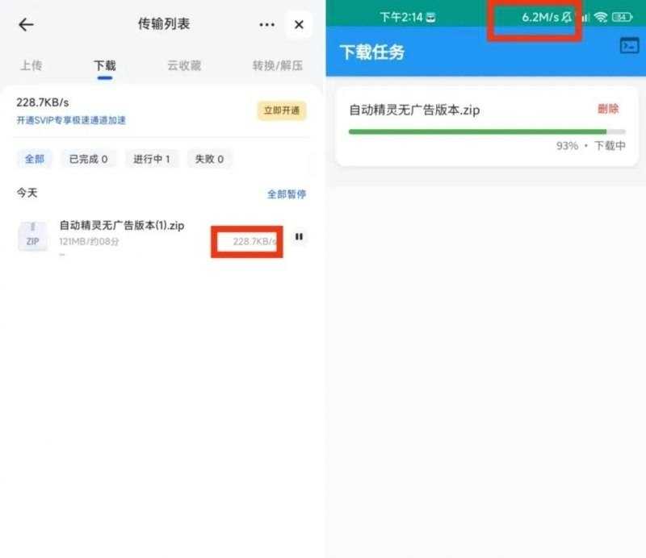Open the 转换/解压 tab

click(277, 65)
